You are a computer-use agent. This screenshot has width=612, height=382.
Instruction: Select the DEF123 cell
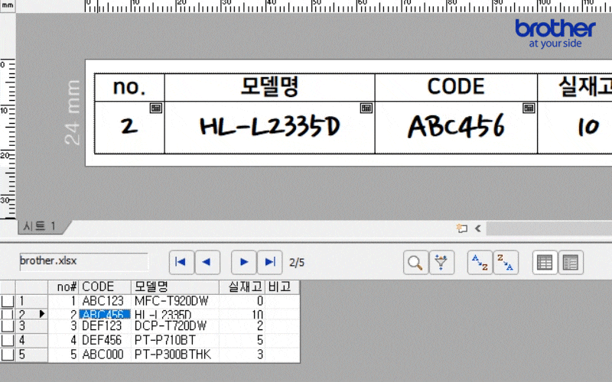click(x=105, y=326)
